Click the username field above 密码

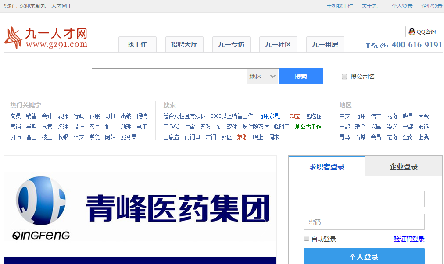364,199
